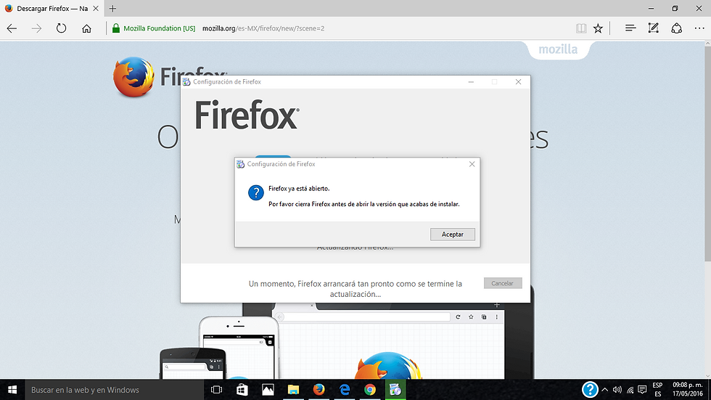Open clock showing 09:08 p. m.
Image resolution: width=711 pixels, height=400 pixels.
point(688,390)
